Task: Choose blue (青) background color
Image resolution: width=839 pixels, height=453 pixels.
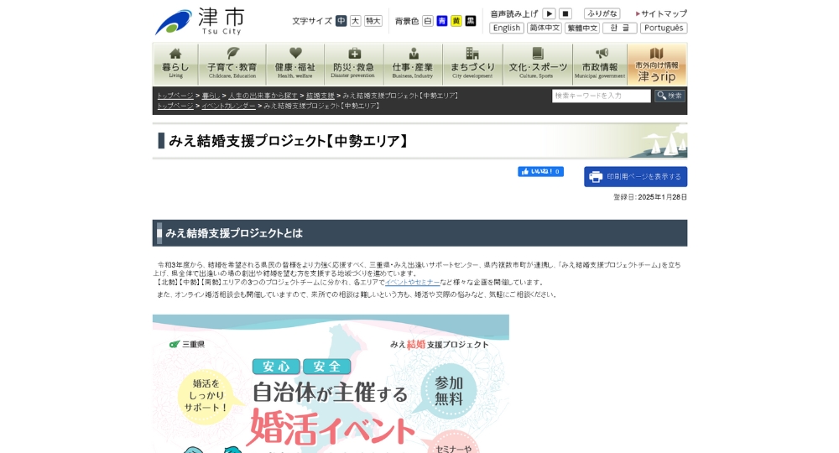Action: pyautogui.click(x=442, y=21)
